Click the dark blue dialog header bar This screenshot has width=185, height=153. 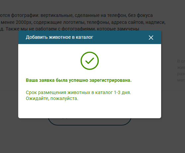(90, 37)
